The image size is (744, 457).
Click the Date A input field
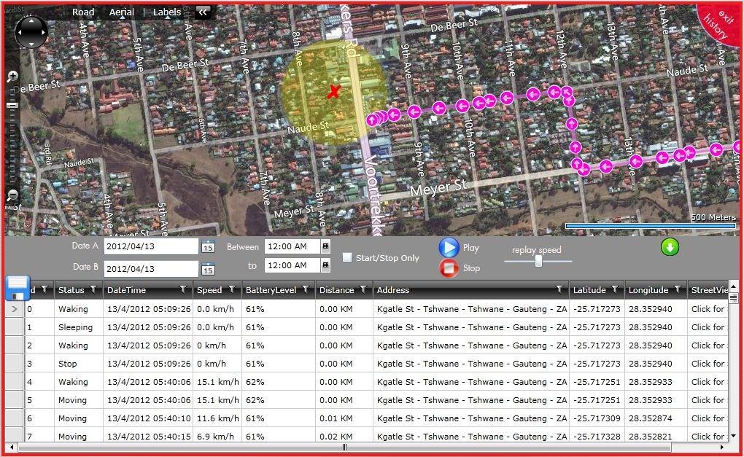(151, 246)
